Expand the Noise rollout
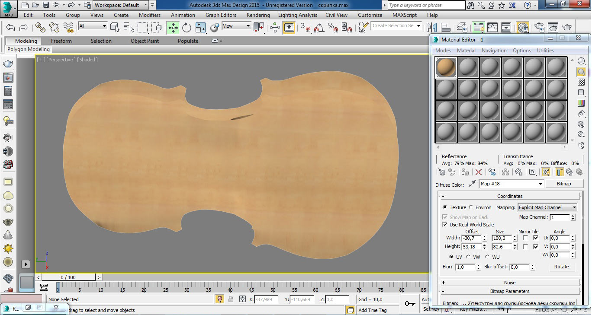Screen dimensions: 592x315 click(x=510, y=283)
